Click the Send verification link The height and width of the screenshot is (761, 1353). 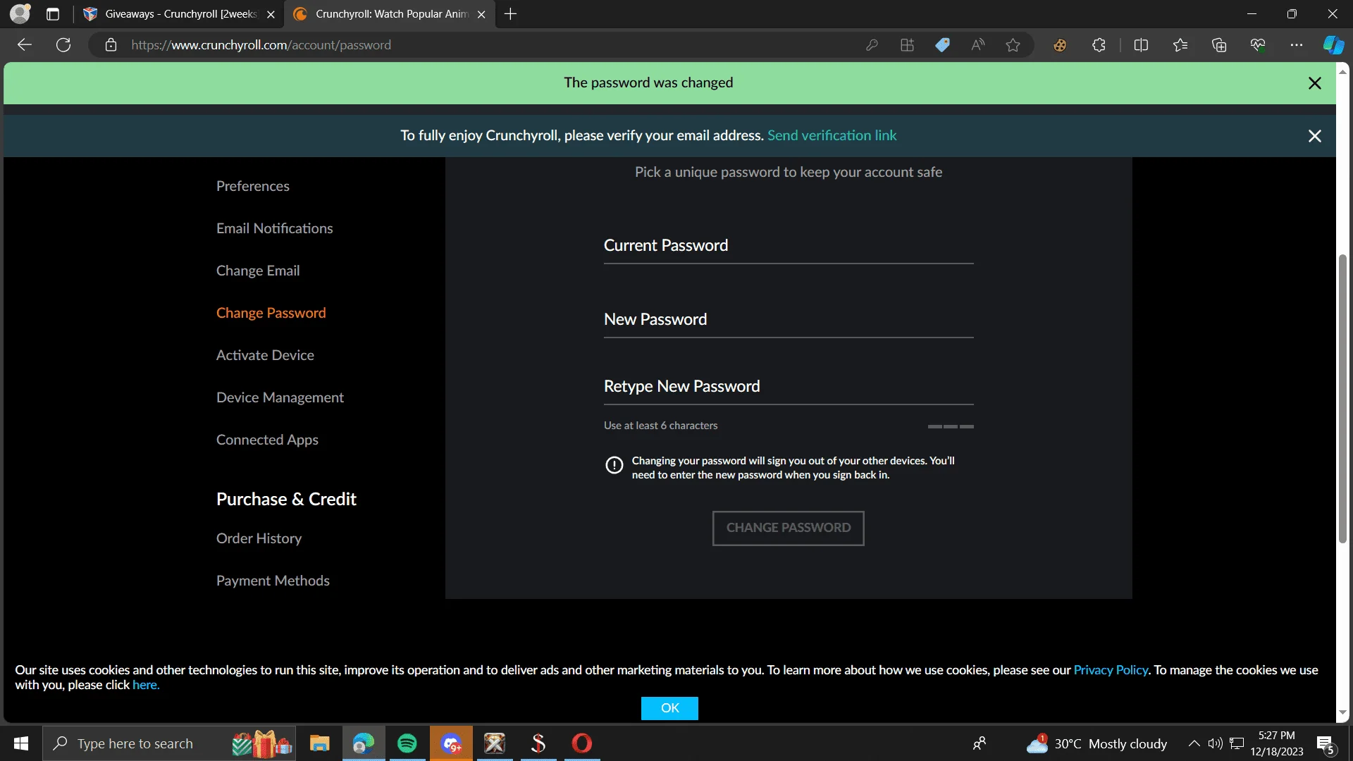click(x=832, y=135)
